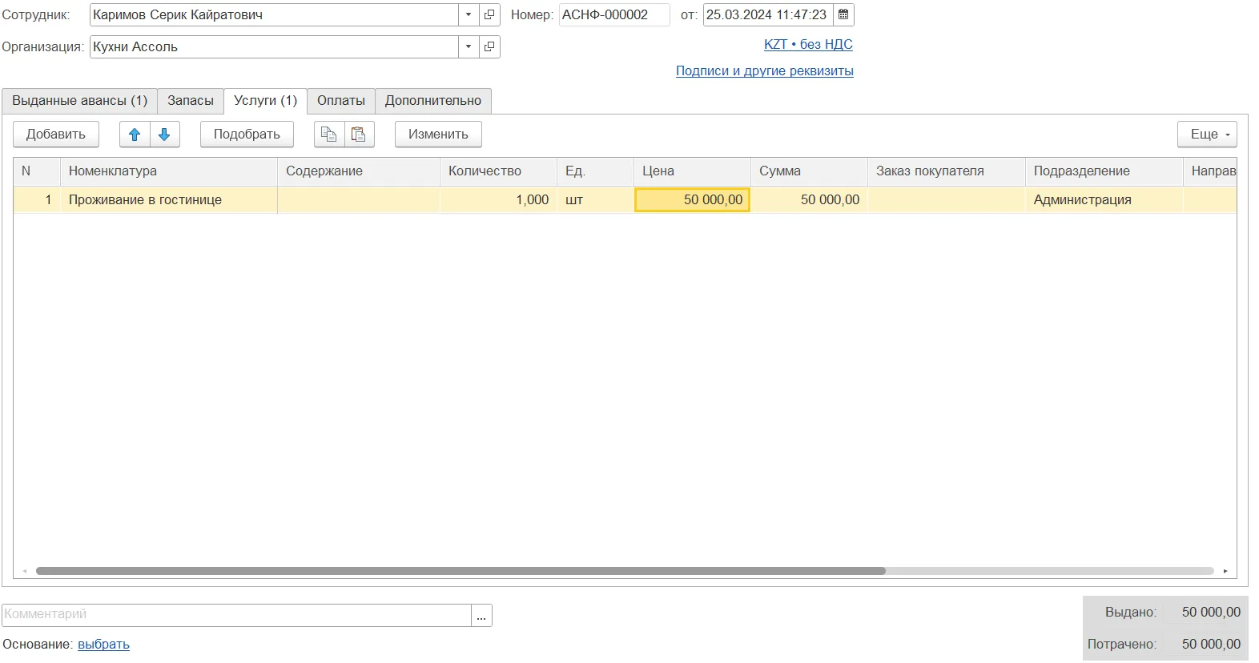1259x663 pixels.
Task: Open the Еще menu
Action: coord(1207,135)
